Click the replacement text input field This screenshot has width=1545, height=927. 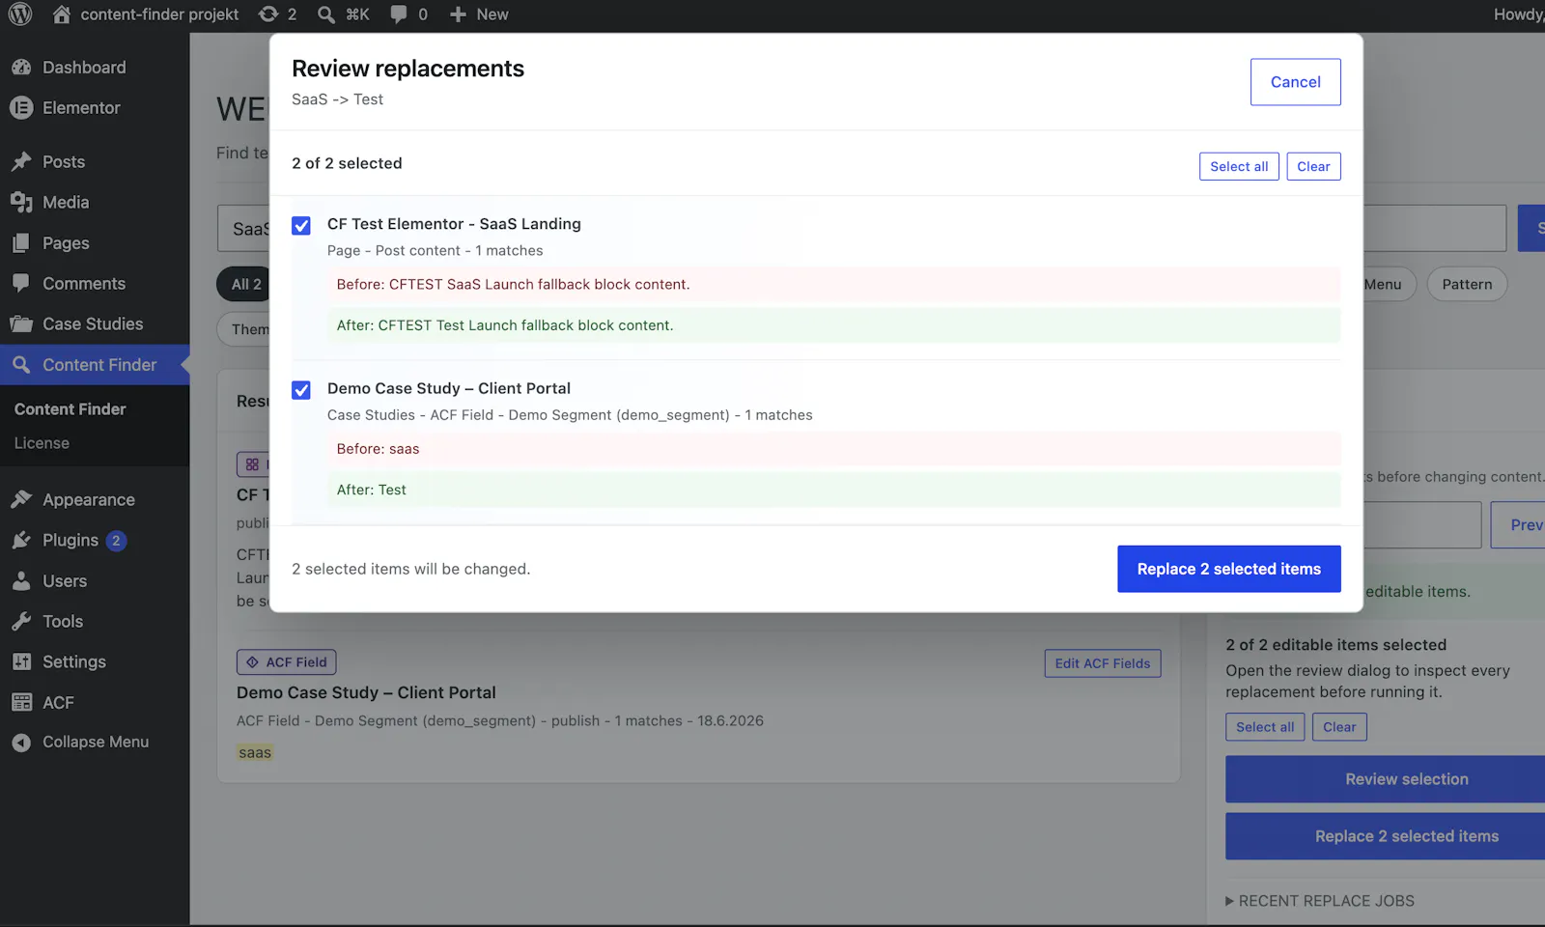pos(1421,524)
